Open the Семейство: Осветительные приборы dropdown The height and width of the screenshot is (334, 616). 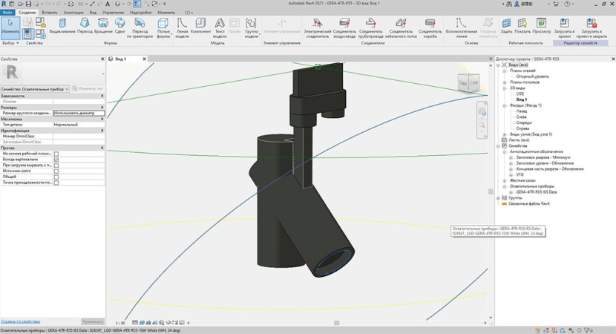[x=66, y=89]
